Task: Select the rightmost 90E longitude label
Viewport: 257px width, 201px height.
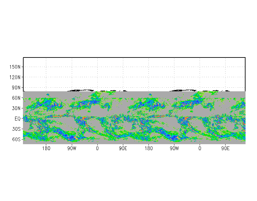Action: pyautogui.click(x=226, y=148)
